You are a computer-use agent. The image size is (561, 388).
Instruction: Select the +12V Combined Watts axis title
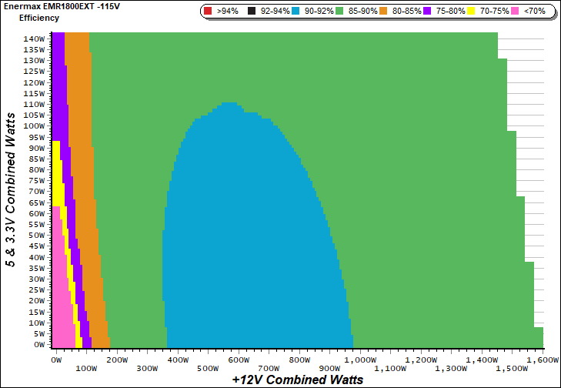(x=297, y=380)
